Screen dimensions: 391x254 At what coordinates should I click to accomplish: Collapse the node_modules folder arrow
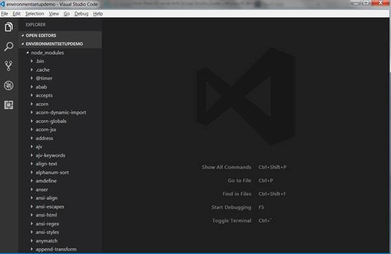(x=27, y=52)
